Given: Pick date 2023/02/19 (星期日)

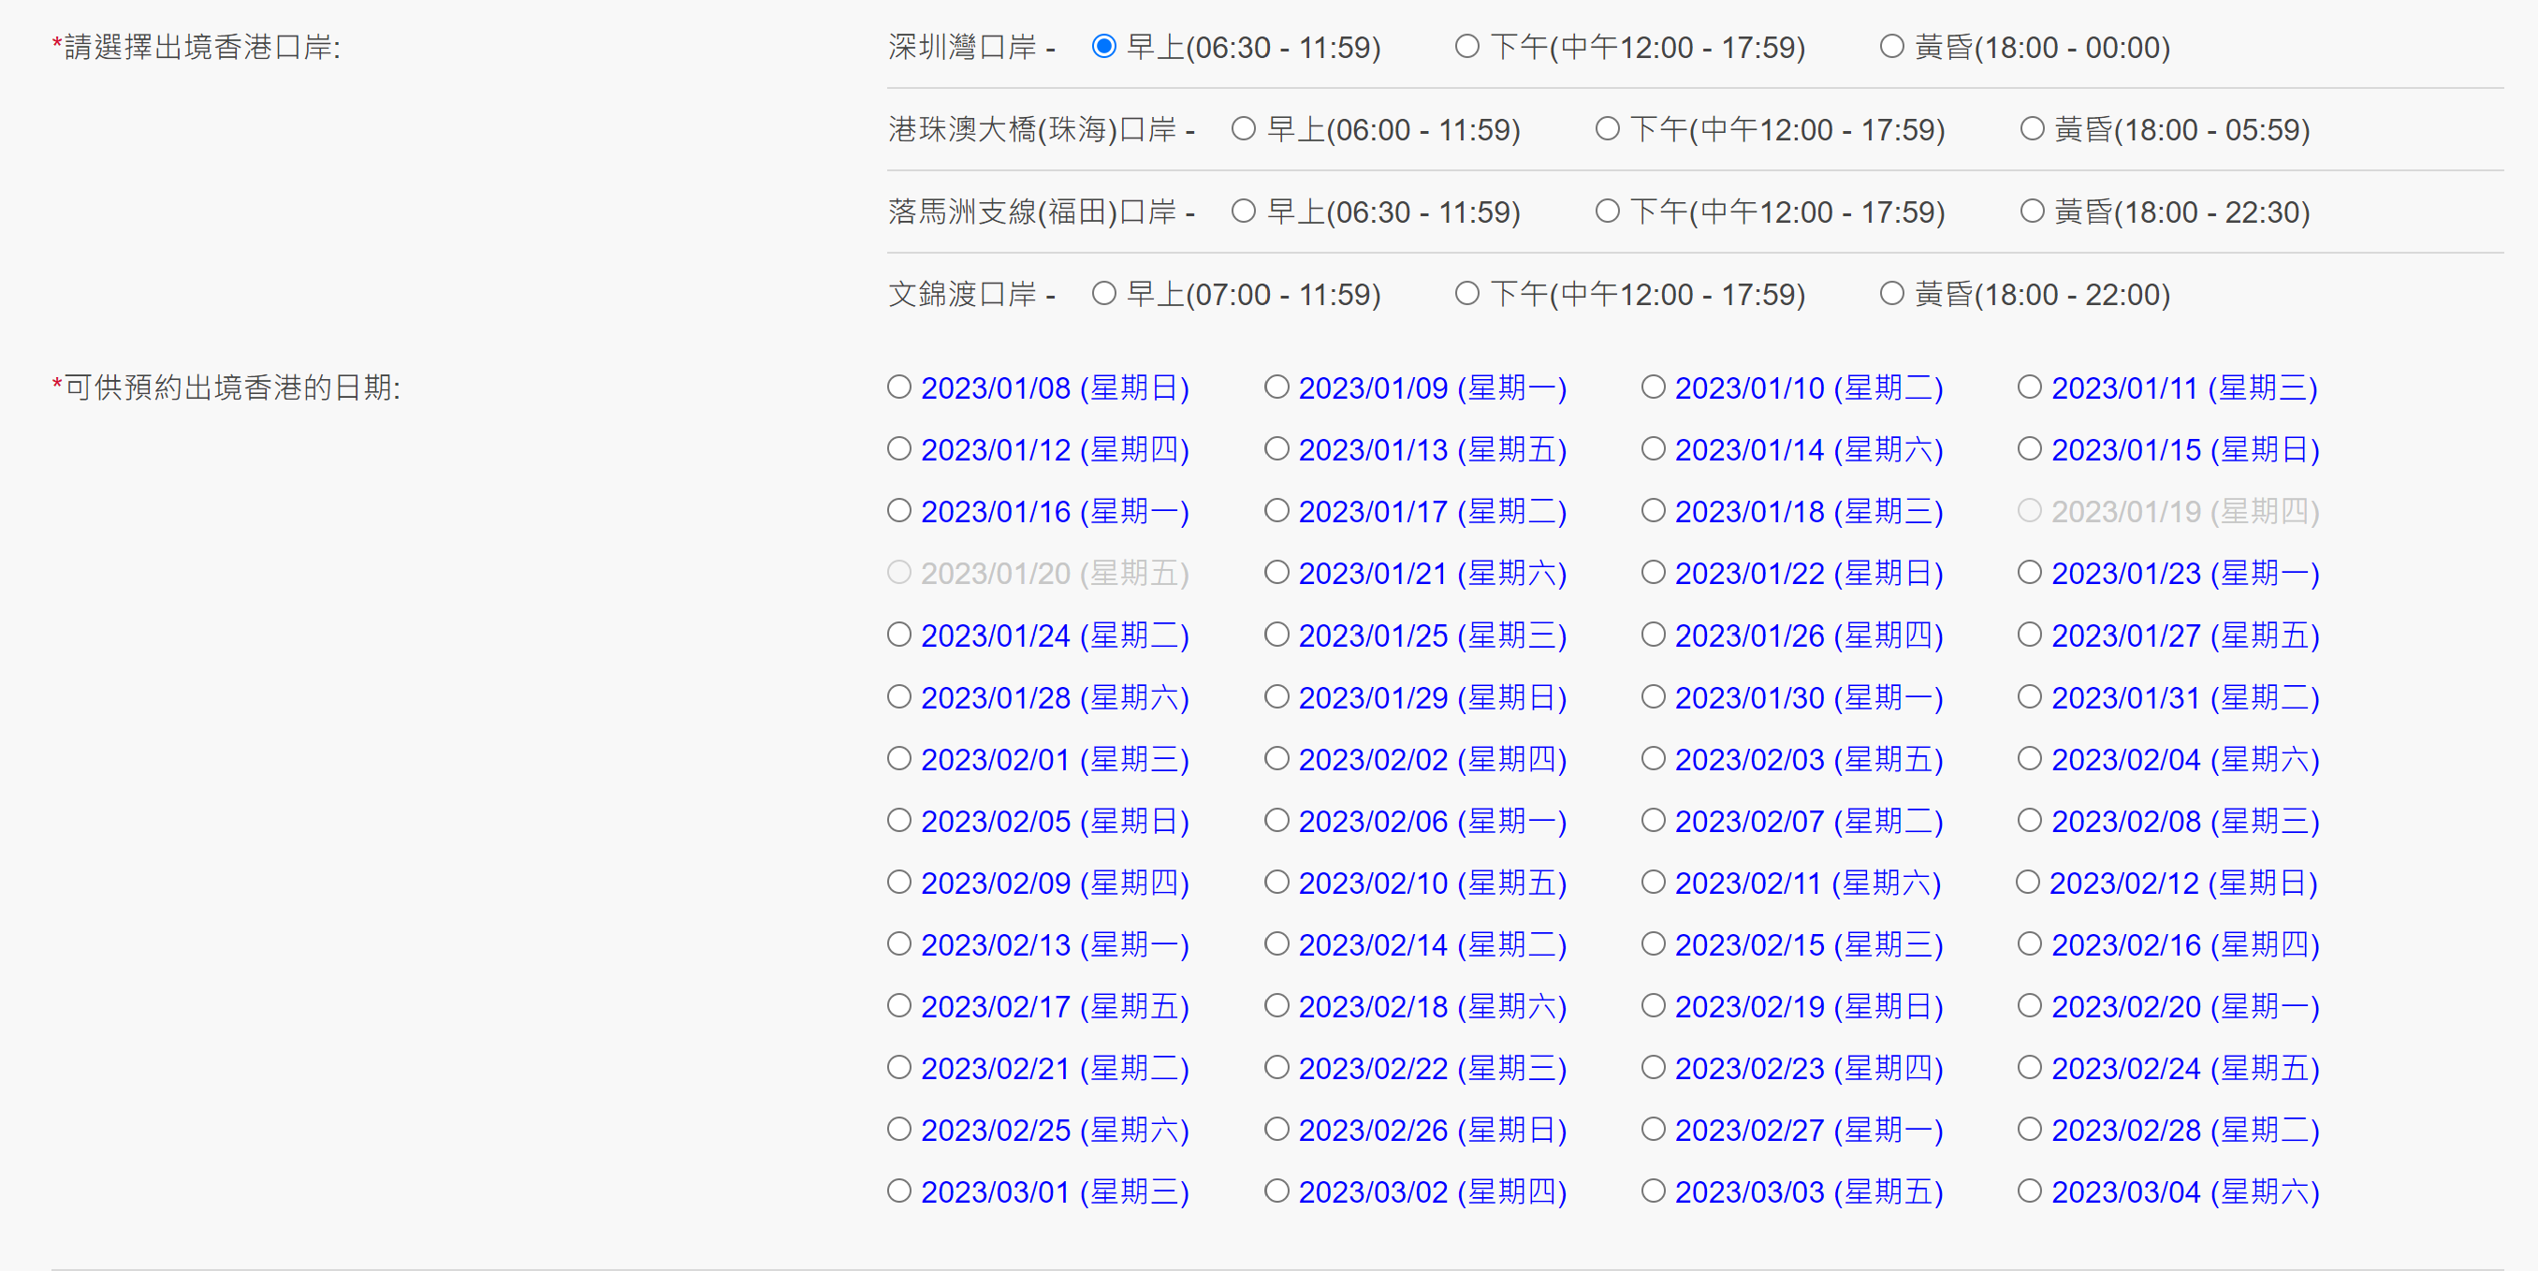Looking at the screenshot, I should (x=1653, y=1006).
